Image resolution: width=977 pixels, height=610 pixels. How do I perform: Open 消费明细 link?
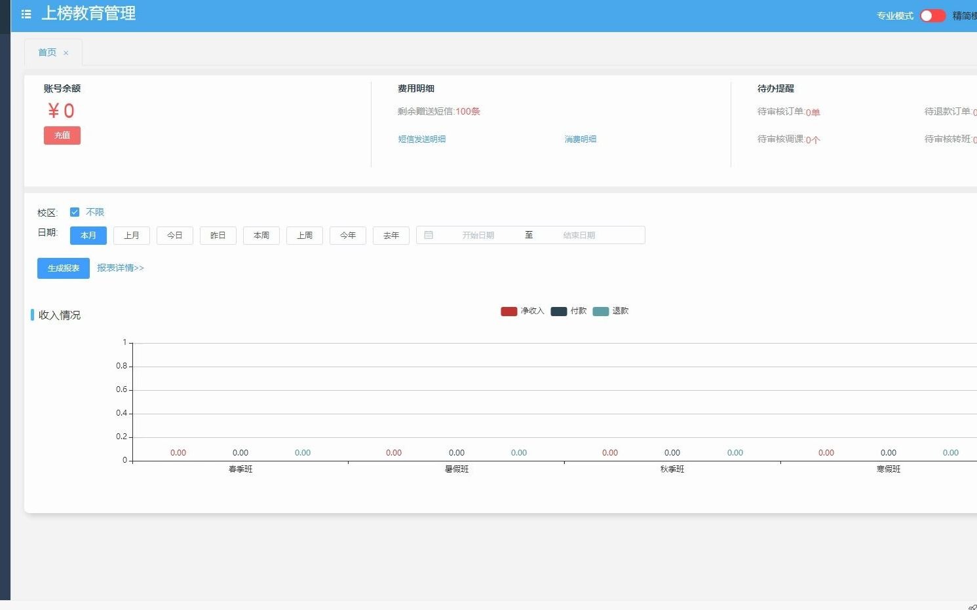pyautogui.click(x=581, y=139)
